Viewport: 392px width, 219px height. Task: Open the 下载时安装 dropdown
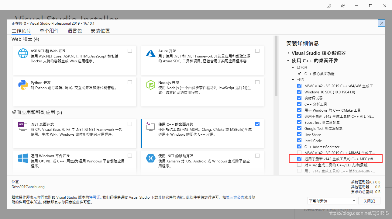(332, 201)
